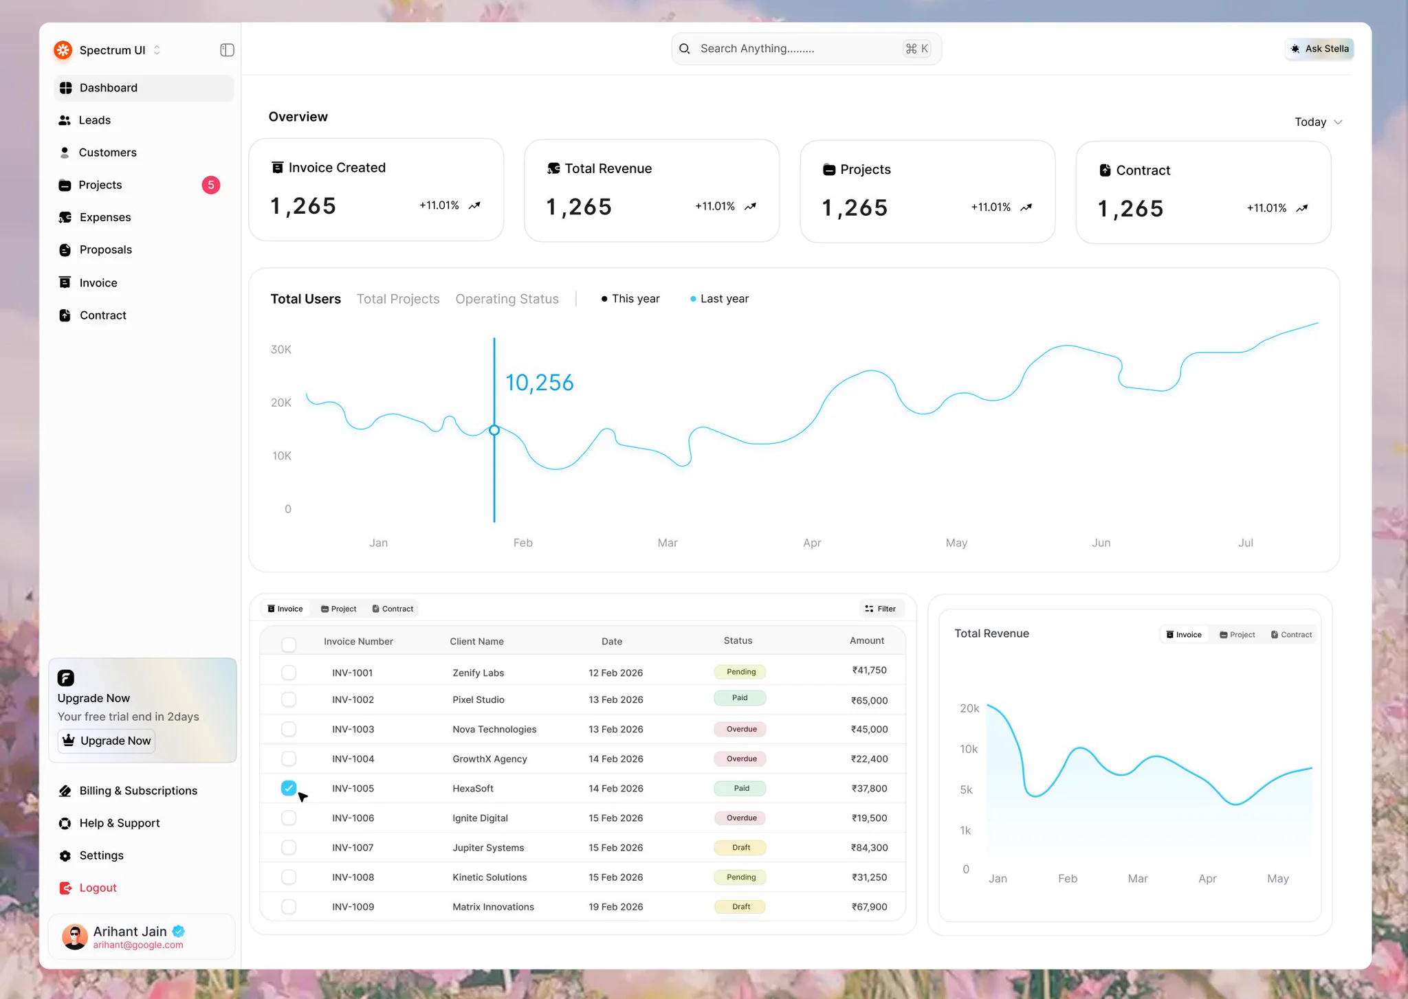Screen dimensions: 1408x999
Task: Uncheck the INV-1005 HexaSoft checkbox
Action: point(289,788)
